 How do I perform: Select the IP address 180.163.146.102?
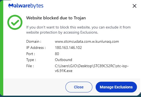(x=68, y=48)
